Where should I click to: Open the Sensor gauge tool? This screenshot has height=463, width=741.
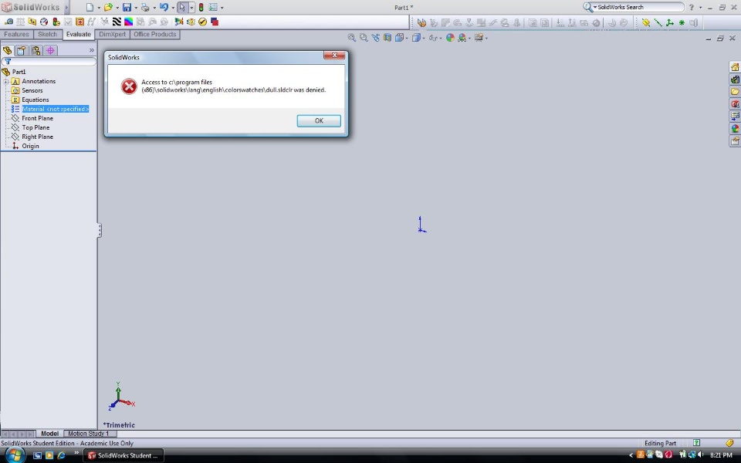pos(44,22)
